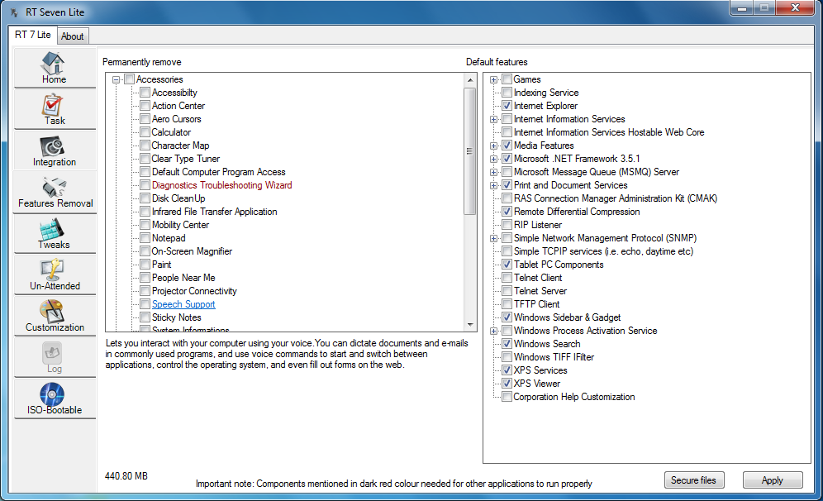Click the removal list scrollbar thumb
This screenshot has height=501, width=823.
pyautogui.click(x=470, y=151)
